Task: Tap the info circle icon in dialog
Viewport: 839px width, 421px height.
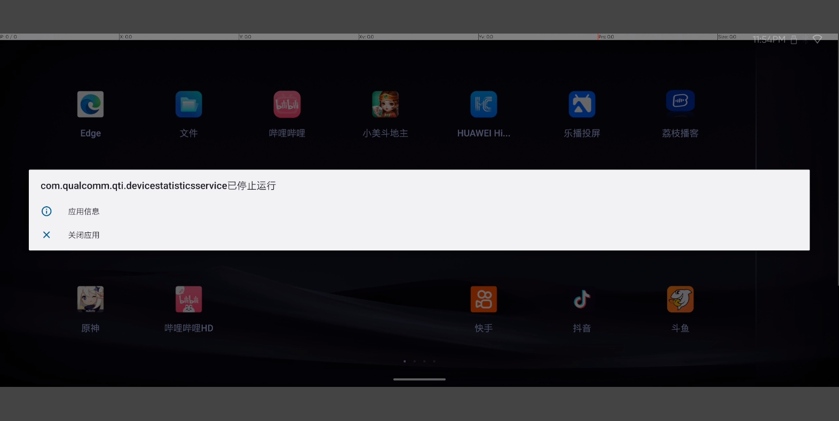Action: point(46,211)
